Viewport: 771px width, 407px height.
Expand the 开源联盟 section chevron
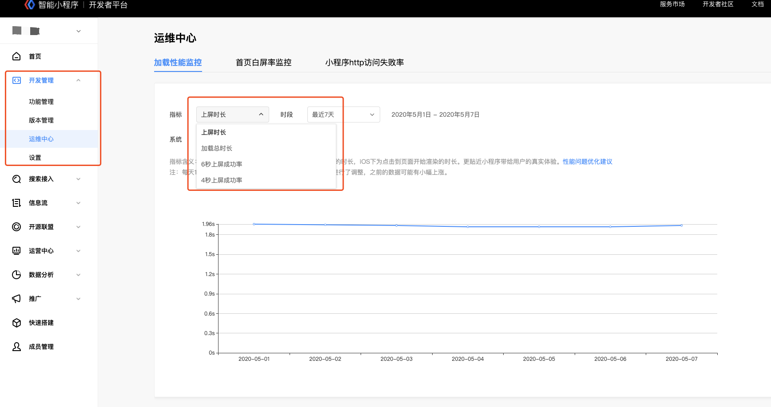point(79,227)
